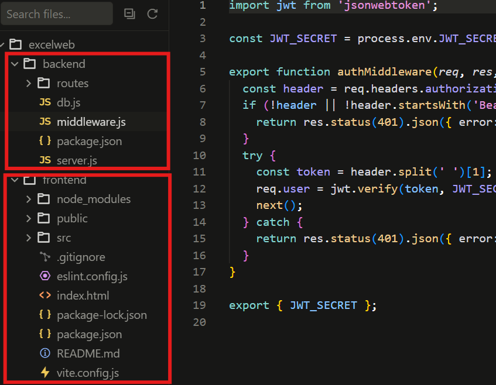Viewport: 496px width, 385px height.
Task: Click the Search files input field
Action: (x=57, y=14)
